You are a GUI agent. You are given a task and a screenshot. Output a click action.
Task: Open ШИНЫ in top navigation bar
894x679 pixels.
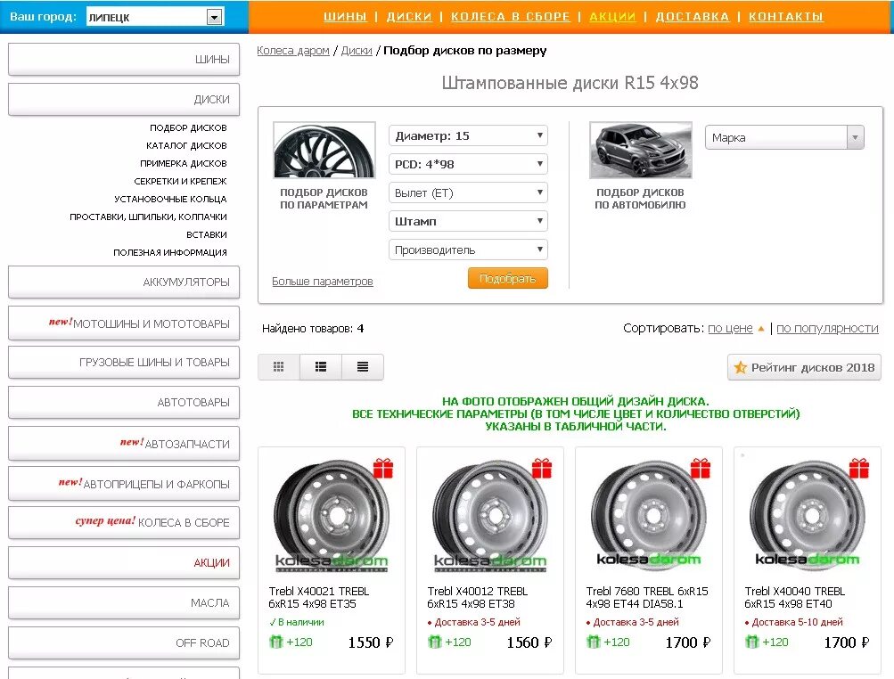345,17
